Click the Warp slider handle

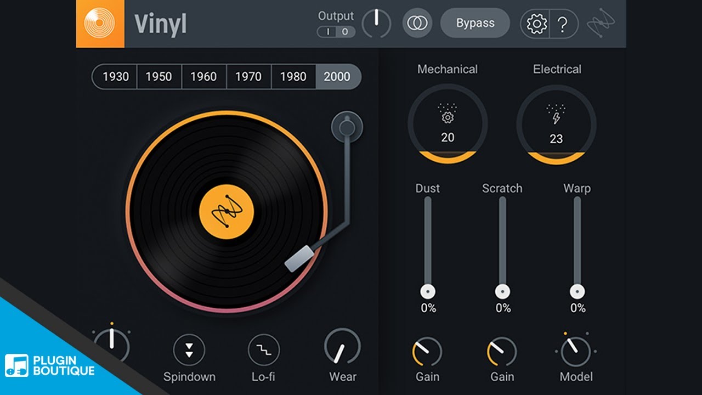click(577, 291)
